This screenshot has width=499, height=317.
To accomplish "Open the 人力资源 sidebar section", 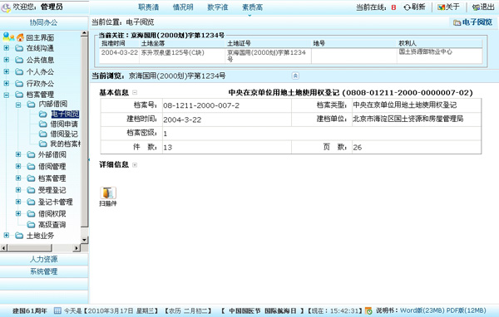I will coord(44,259).
